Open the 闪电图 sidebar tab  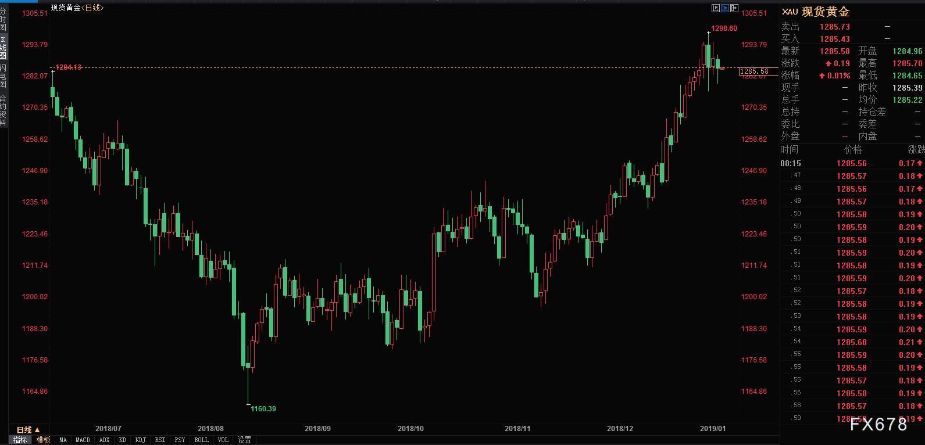[x=3, y=77]
